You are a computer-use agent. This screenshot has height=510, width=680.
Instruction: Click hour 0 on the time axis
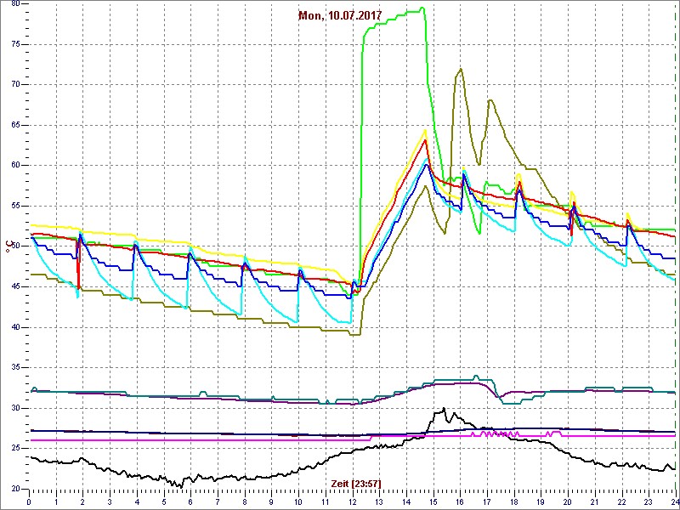29,501
